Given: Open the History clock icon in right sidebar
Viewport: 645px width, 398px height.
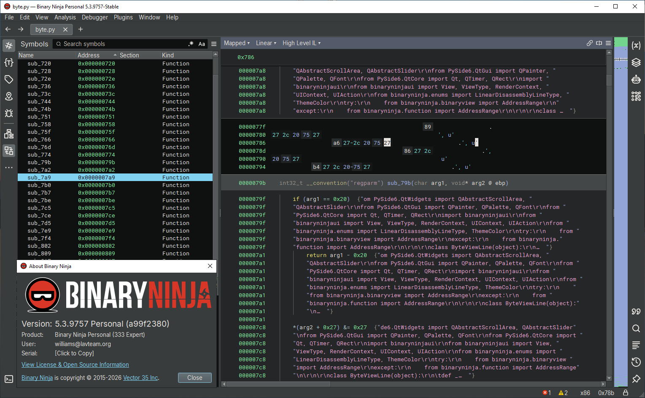Looking at the screenshot, I should [636, 362].
